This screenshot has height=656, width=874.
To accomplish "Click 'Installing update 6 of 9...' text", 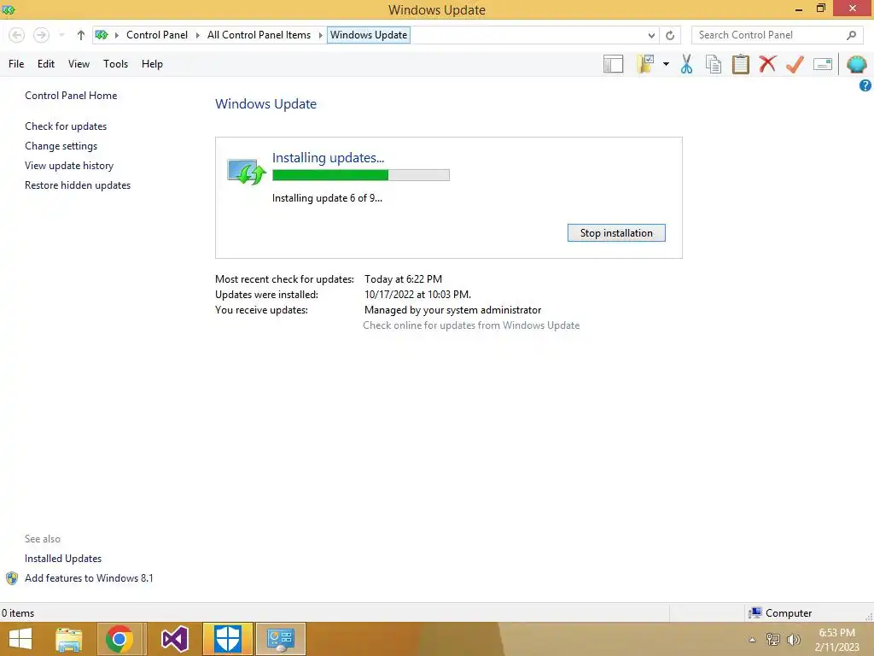I will pyautogui.click(x=327, y=198).
